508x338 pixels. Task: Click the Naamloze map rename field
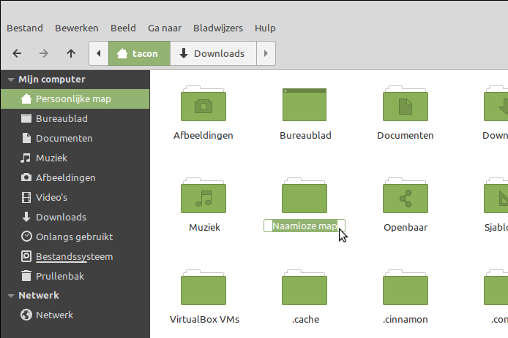[x=304, y=227]
